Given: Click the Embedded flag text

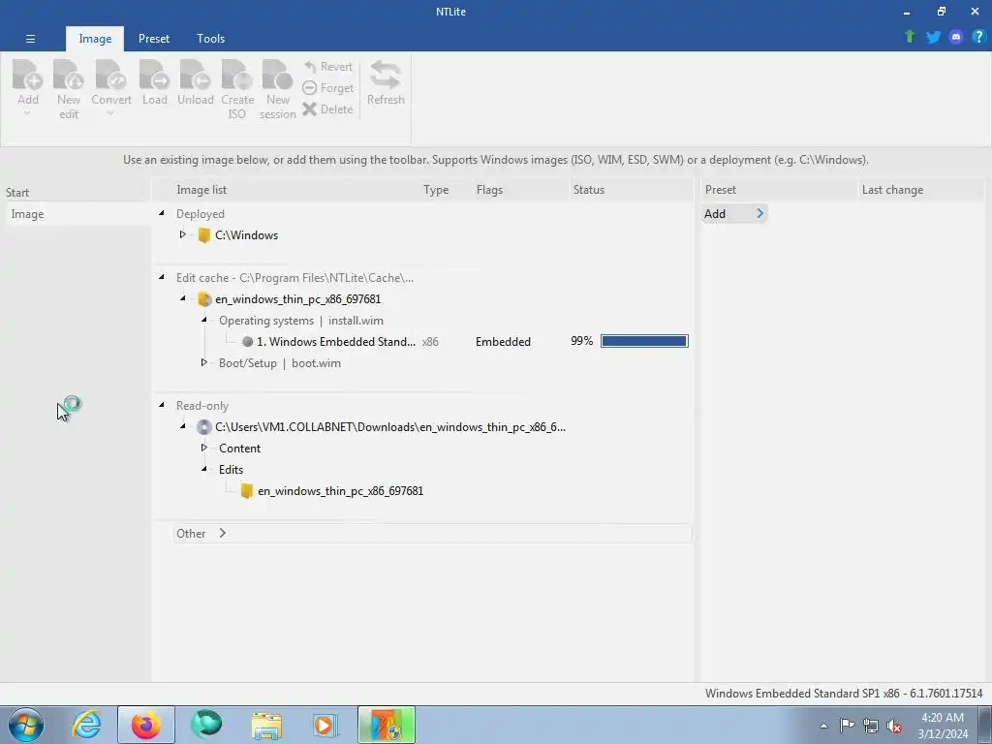Looking at the screenshot, I should tap(503, 342).
